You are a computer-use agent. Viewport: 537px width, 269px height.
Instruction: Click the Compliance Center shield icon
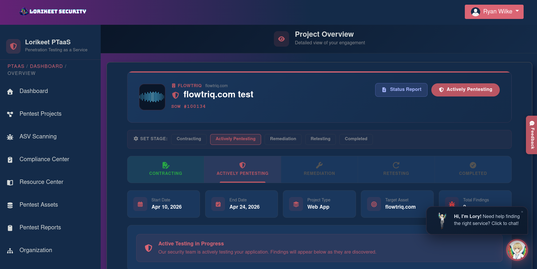[x=10, y=160]
